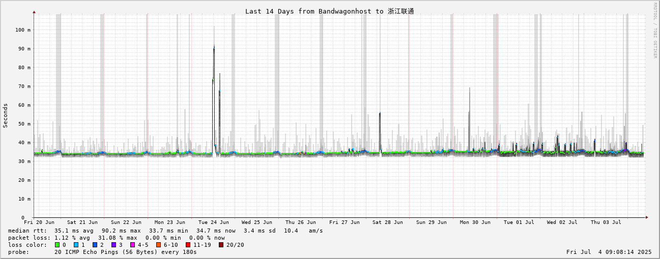The width and height of the screenshot is (660, 259).
Task: Click the light blue loss swatch for 1
Action: (76, 245)
